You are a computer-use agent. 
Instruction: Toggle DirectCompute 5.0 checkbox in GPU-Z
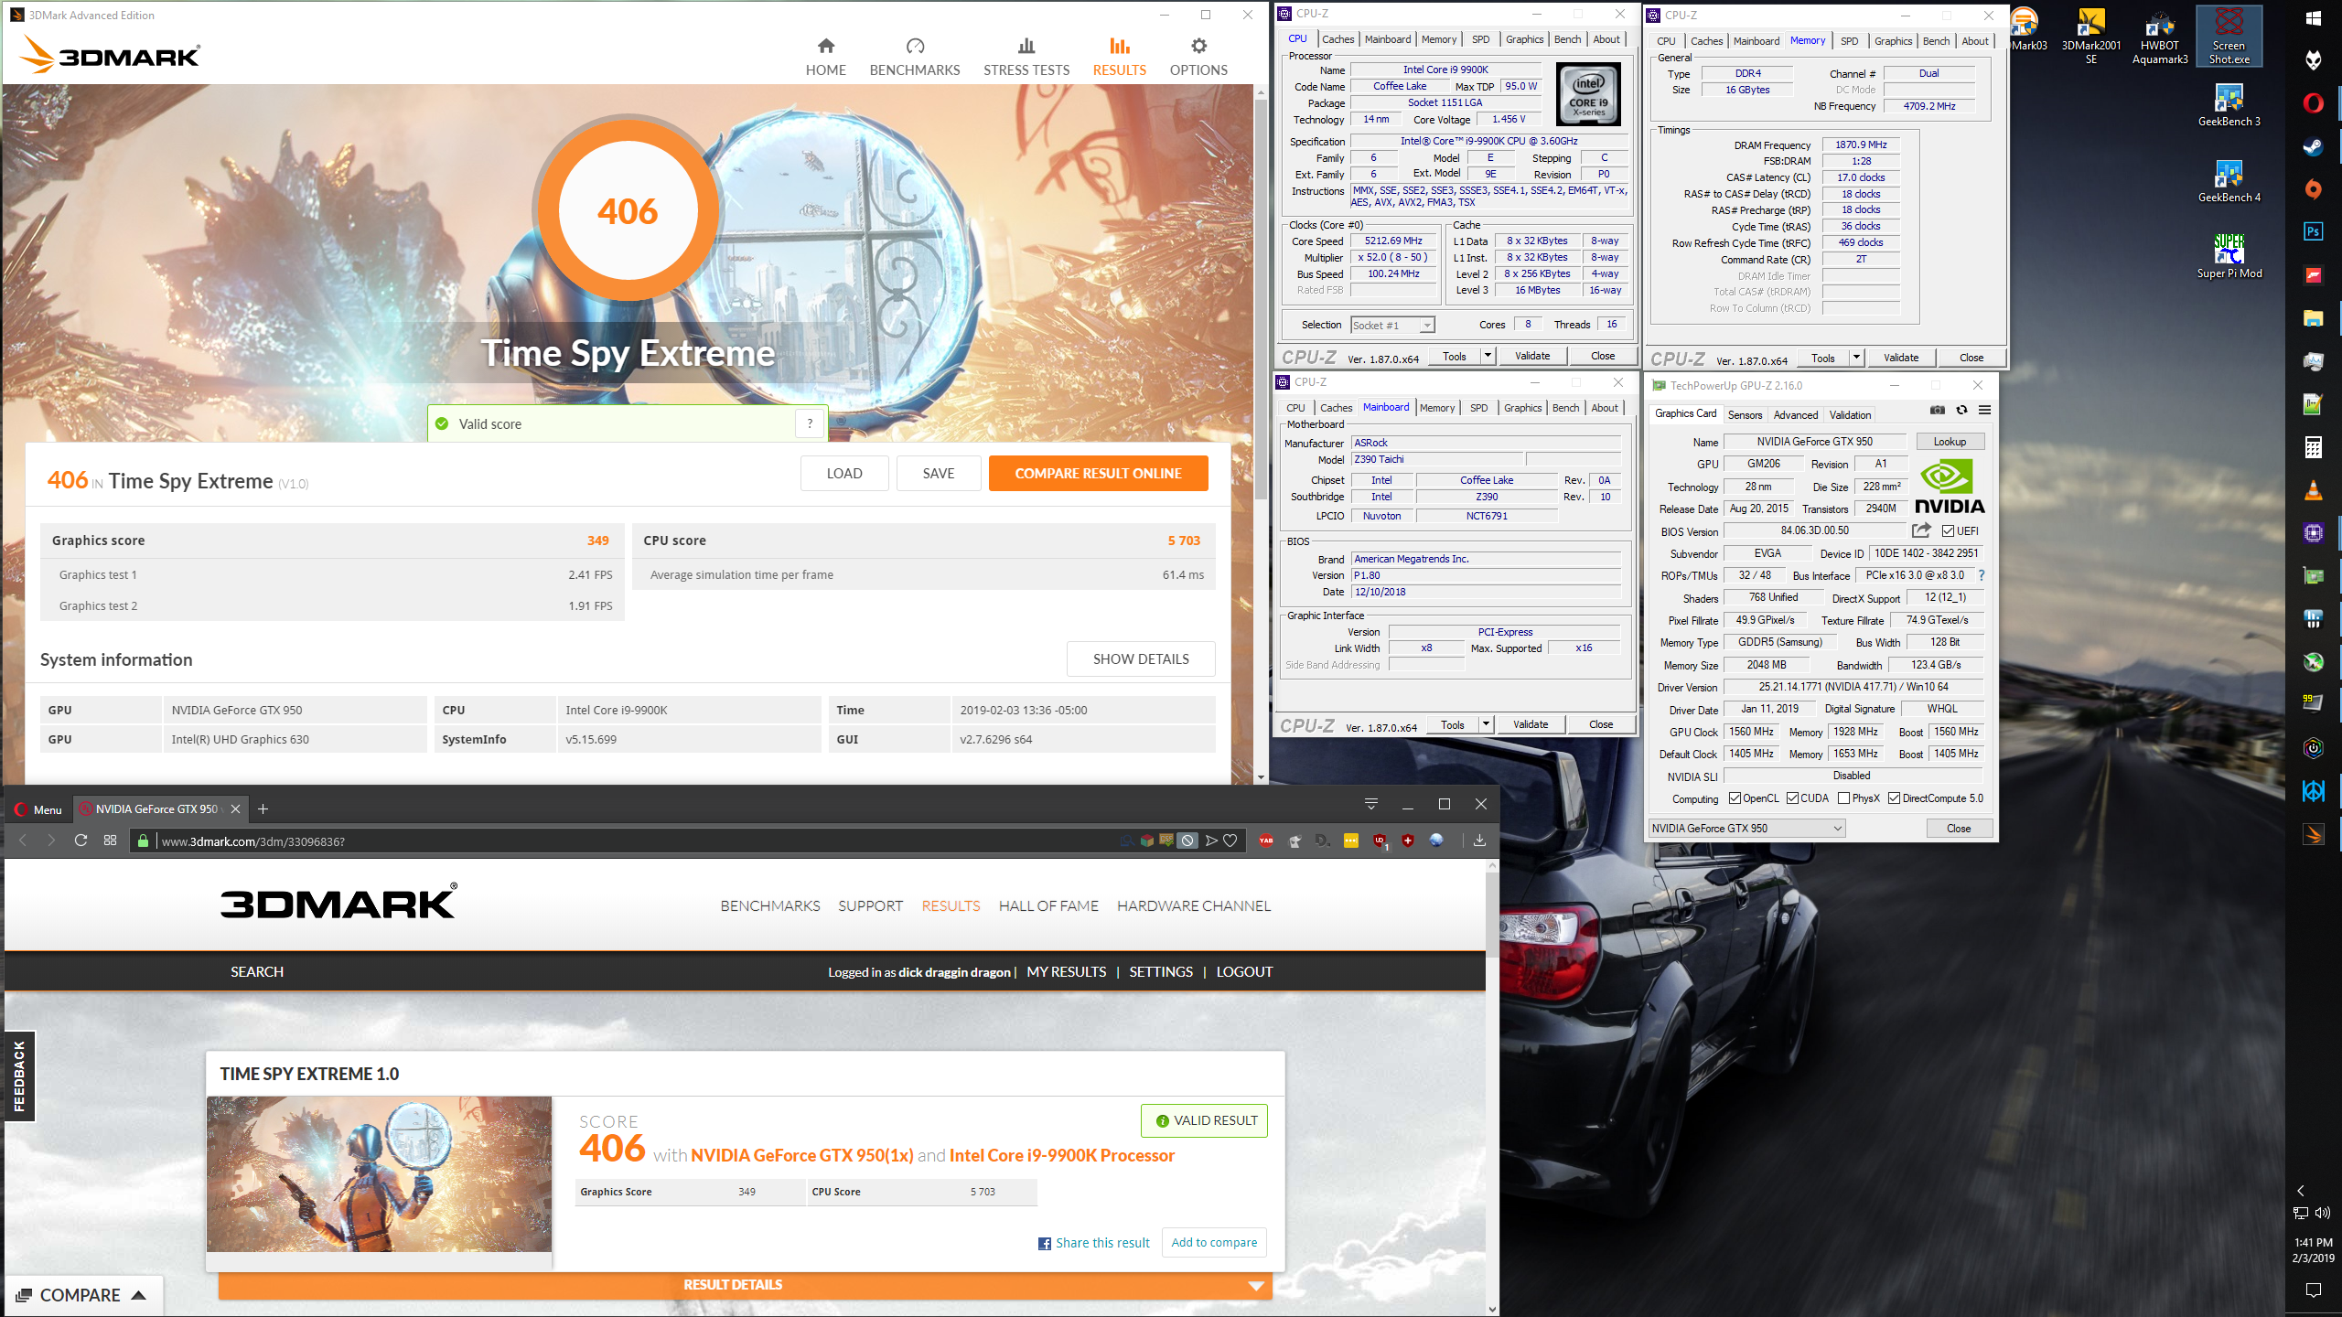[x=1894, y=798]
